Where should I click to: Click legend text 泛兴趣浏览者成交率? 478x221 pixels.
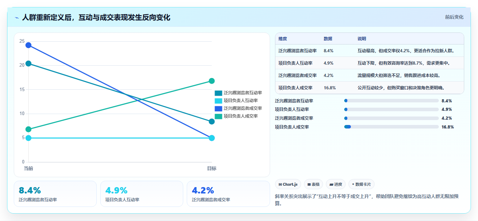[243, 108]
